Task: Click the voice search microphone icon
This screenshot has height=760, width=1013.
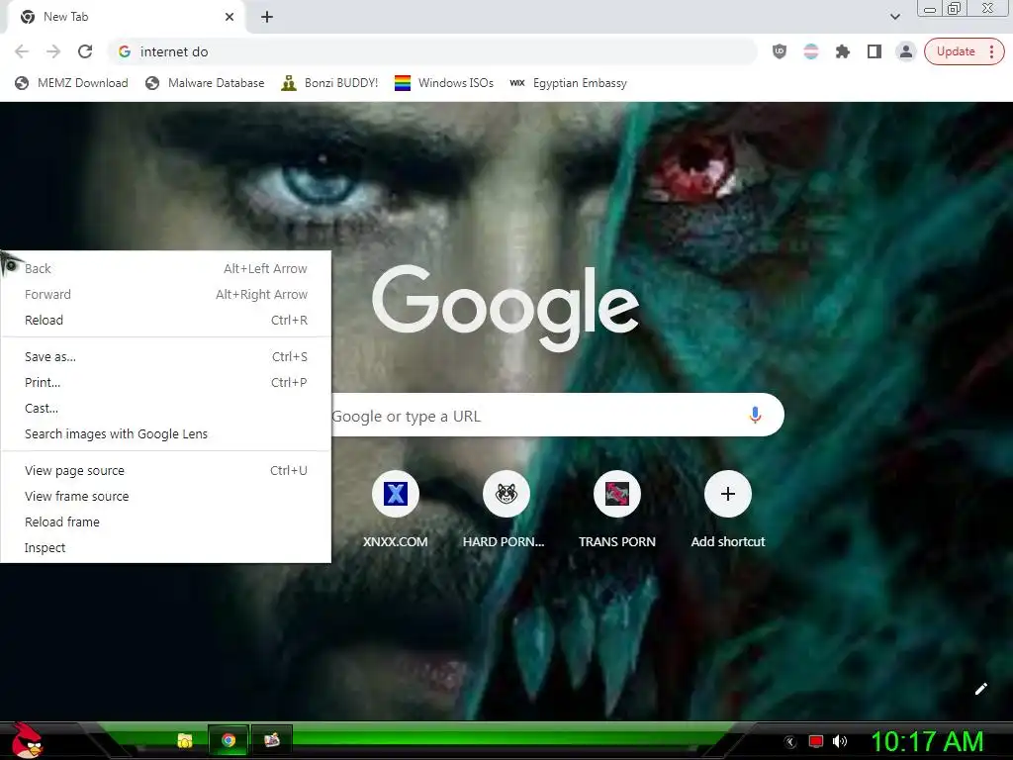Action: 755,415
